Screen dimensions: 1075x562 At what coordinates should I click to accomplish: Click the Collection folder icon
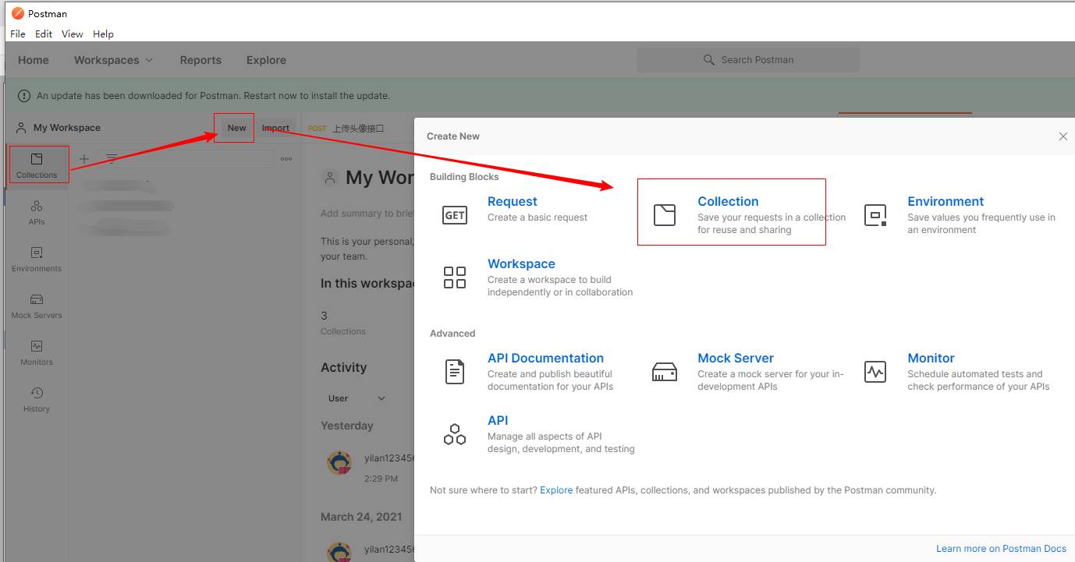665,215
